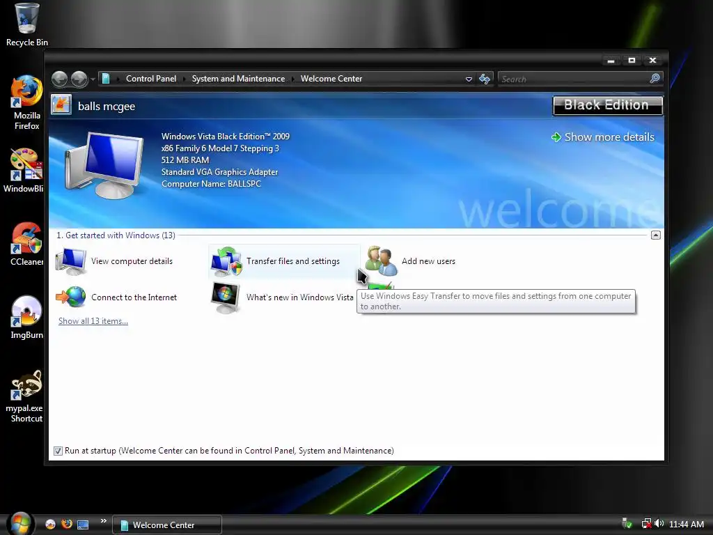Click the green arrow beside Show more details

(x=556, y=137)
